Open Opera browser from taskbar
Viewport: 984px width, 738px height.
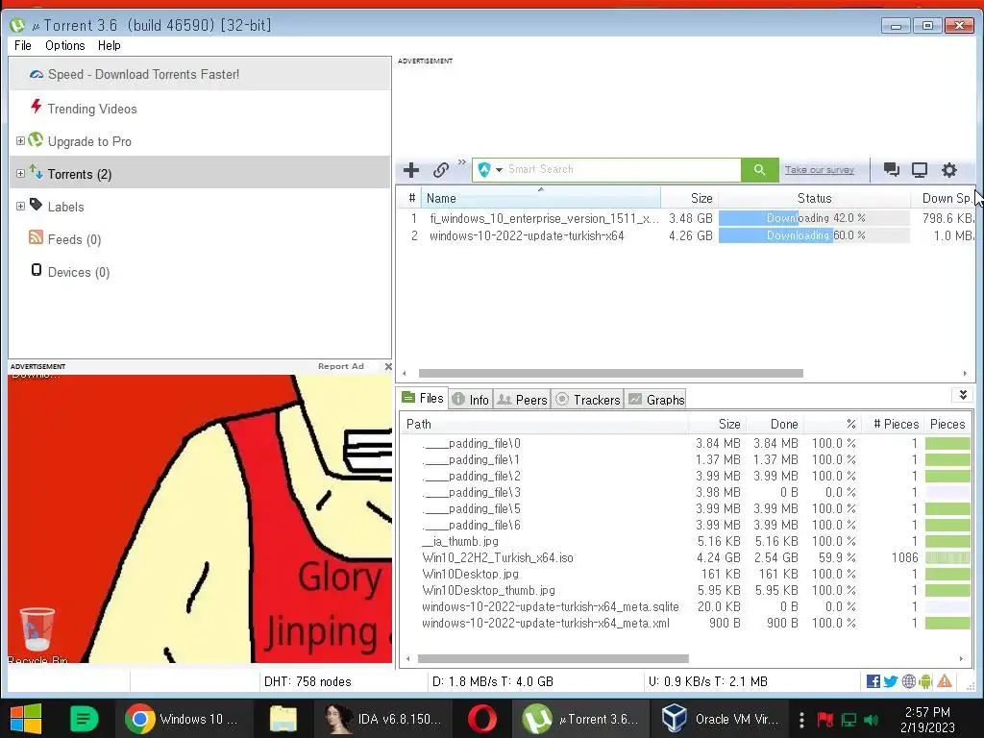coord(482,719)
